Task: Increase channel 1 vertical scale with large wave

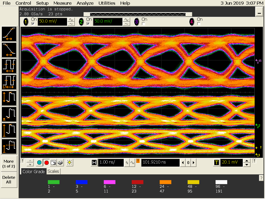Action: click(x=71, y=20)
